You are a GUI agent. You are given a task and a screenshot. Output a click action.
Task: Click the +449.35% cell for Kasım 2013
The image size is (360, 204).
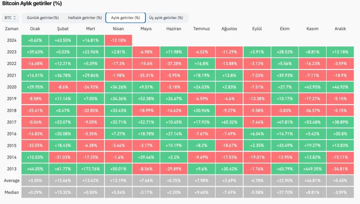[312, 169]
